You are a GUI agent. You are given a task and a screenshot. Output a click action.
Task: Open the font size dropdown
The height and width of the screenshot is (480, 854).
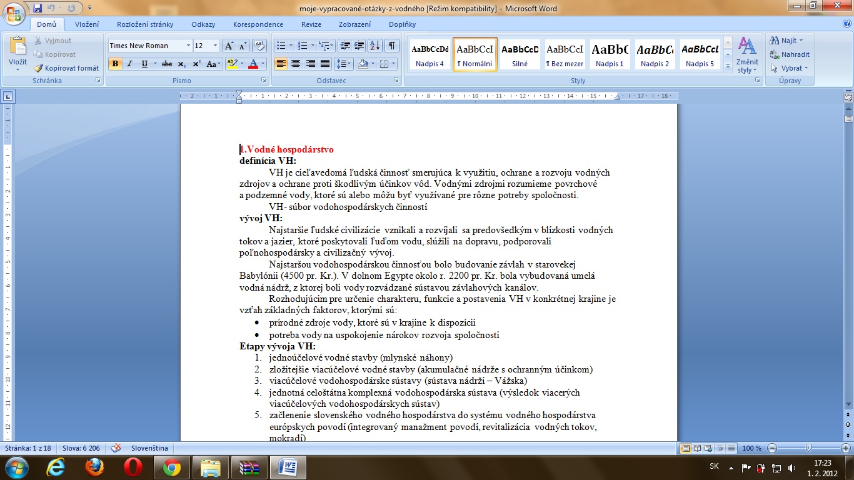(216, 46)
